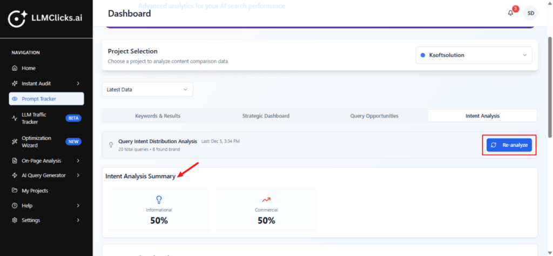The width and height of the screenshot is (553, 256).
Task: Expand the AI Query Generator submenu
Action: click(78, 175)
